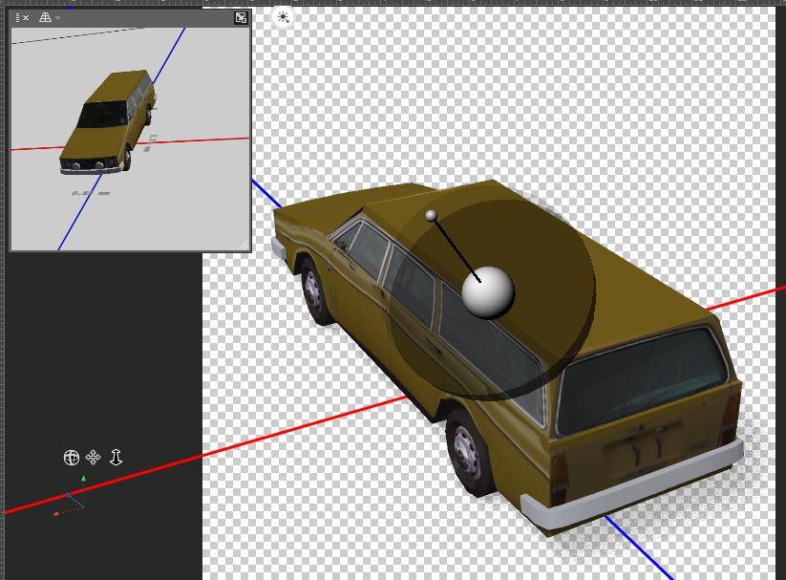786x580 pixels.
Task: Click the large white light sphere
Action: 488,292
